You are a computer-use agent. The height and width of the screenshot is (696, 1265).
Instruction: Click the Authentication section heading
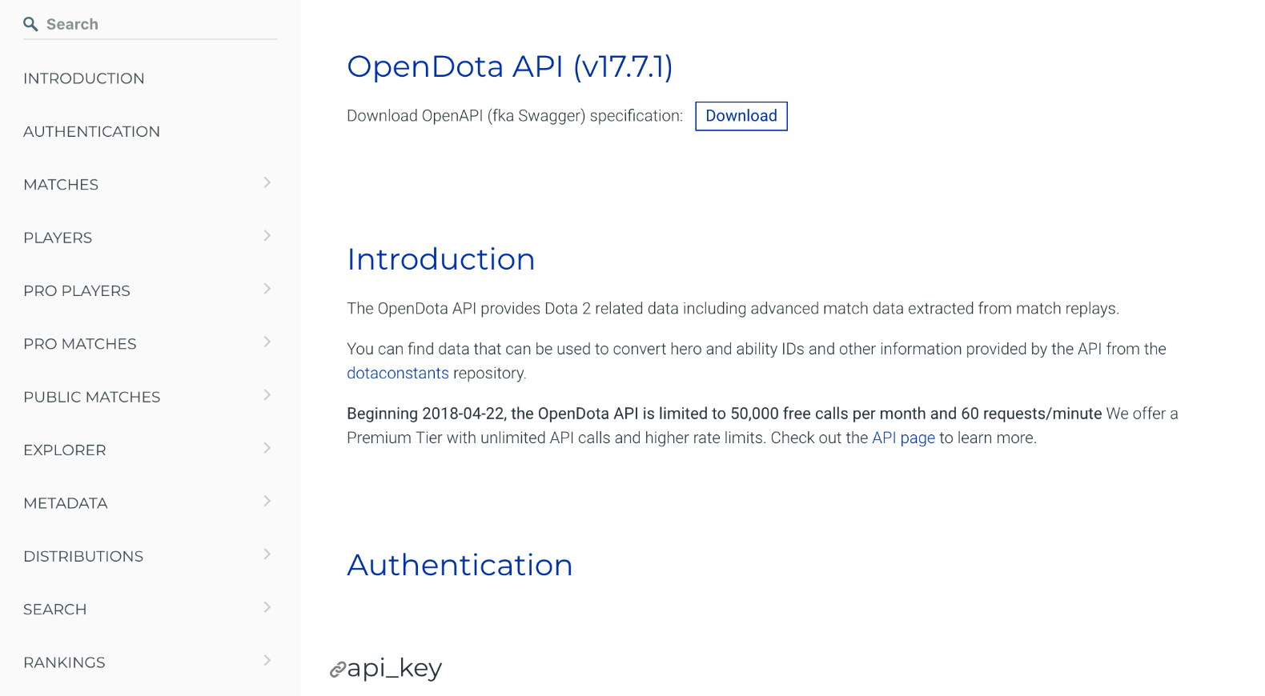pos(460,565)
